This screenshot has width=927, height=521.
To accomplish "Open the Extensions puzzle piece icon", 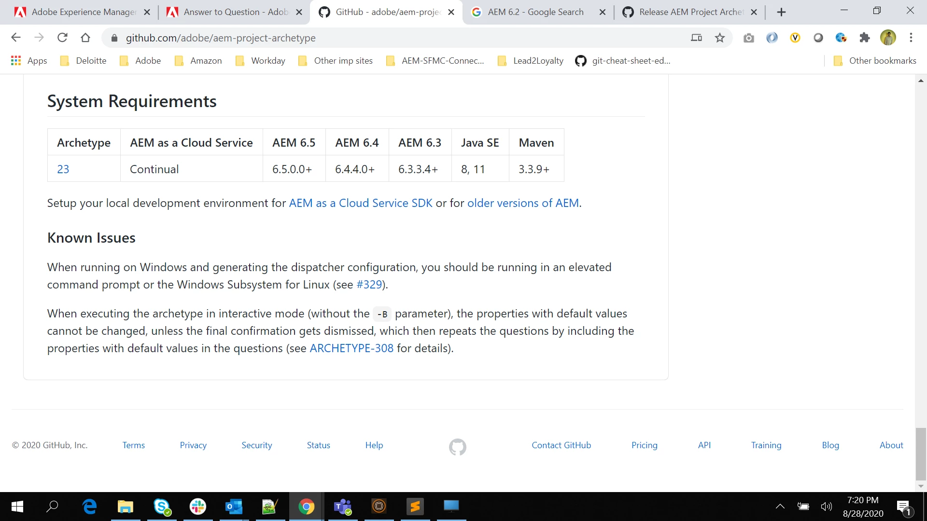I will [864, 38].
